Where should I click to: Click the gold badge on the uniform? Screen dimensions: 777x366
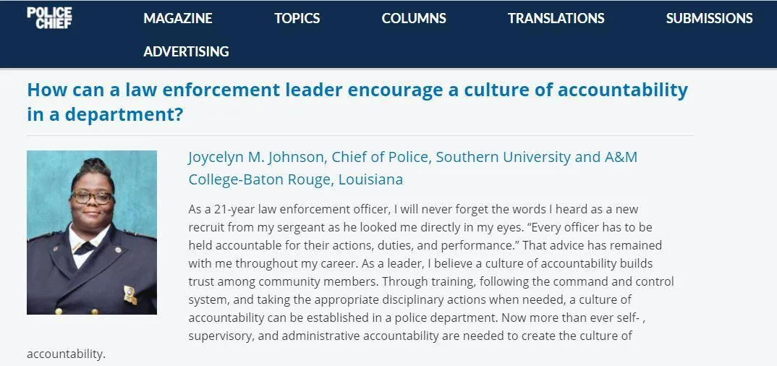(x=130, y=294)
